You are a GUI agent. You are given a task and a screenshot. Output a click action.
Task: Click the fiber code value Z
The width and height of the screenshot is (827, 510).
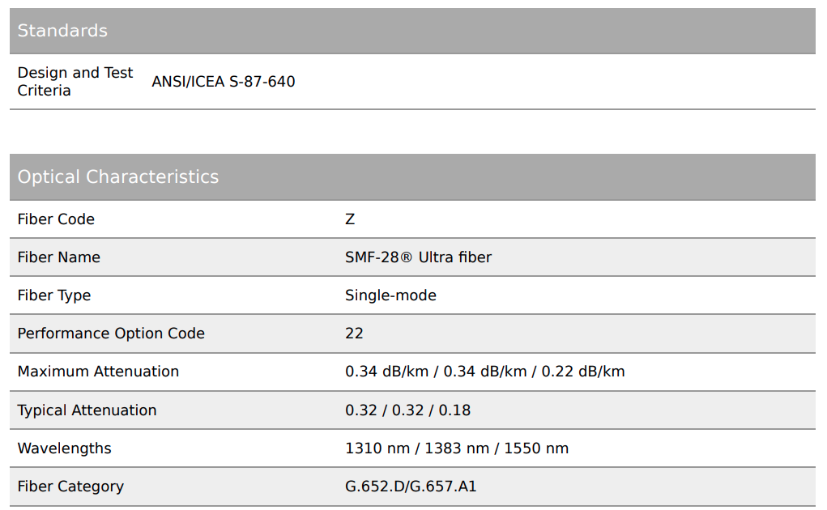[x=350, y=219]
